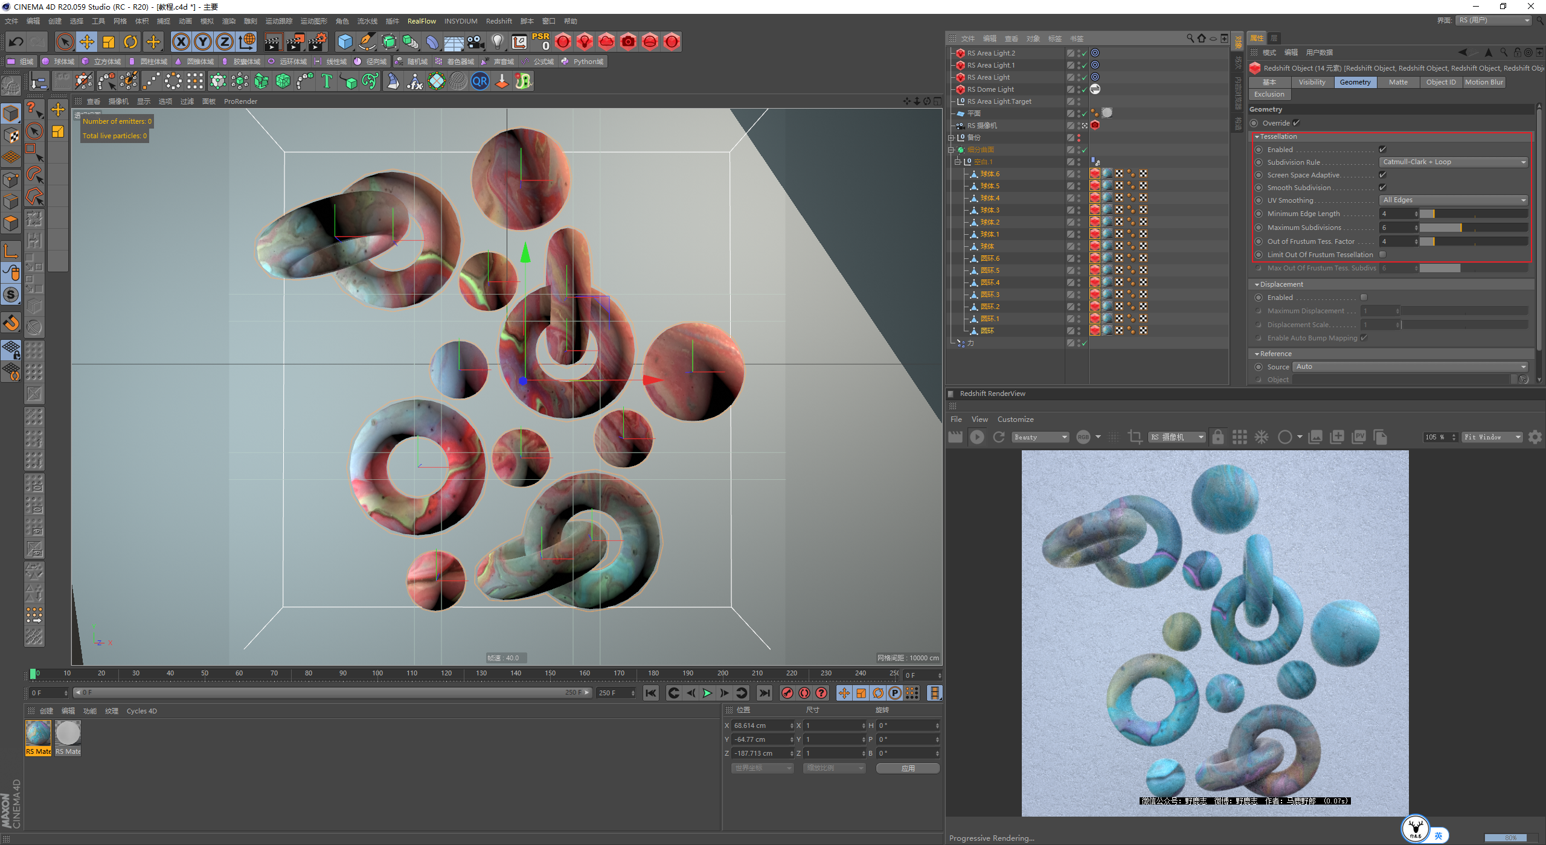This screenshot has width=1546, height=845.
Task: Switch to the Visibility tab
Action: coord(1312,82)
